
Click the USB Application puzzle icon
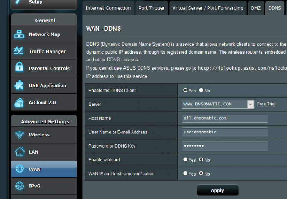tap(19, 85)
